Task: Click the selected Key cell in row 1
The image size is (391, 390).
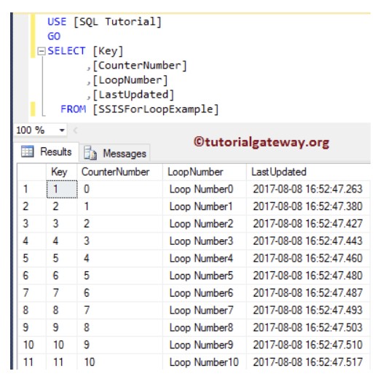Action: (62, 189)
